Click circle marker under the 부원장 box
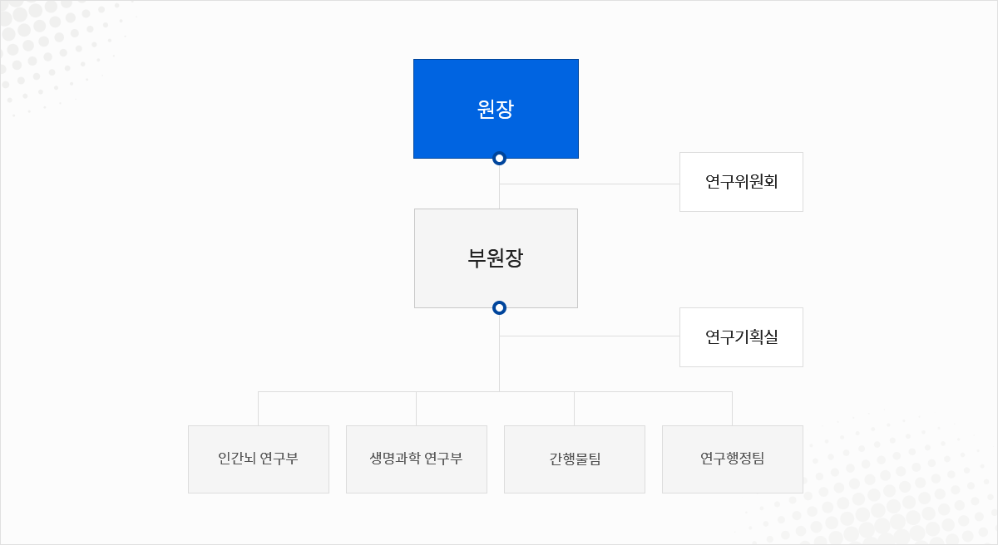Viewport: 998px width, 545px height. [499, 307]
